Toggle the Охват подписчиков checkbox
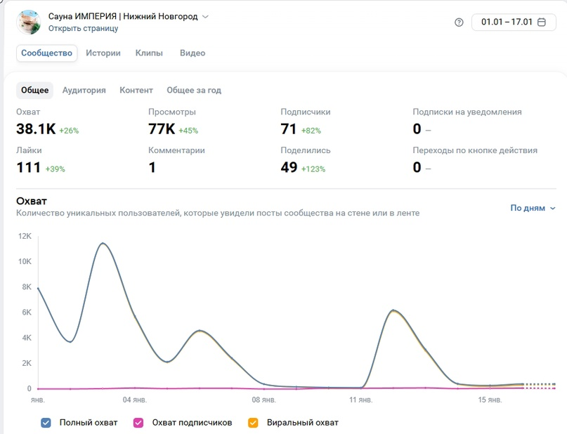This screenshot has width=567, height=434. click(x=138, y=423)
